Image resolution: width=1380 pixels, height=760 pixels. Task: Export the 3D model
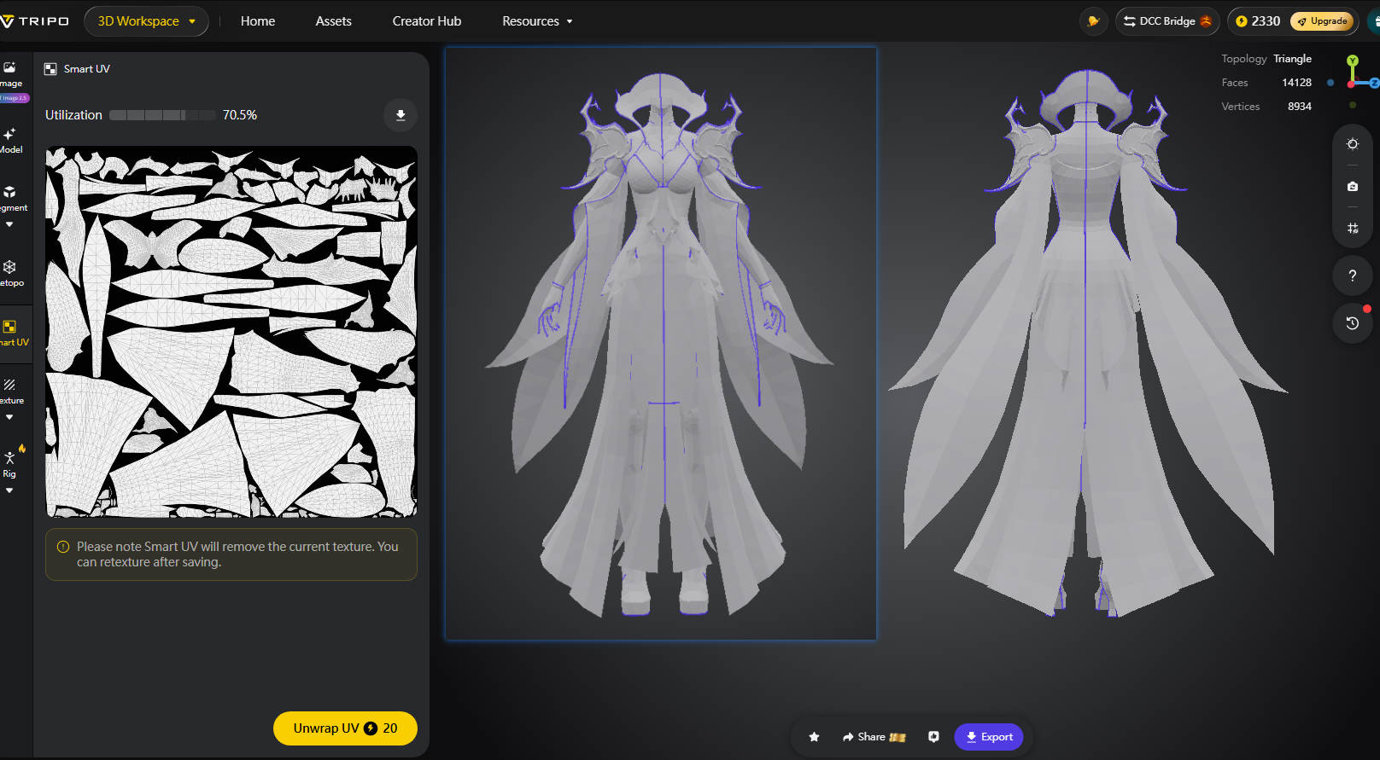pos(989,737)
